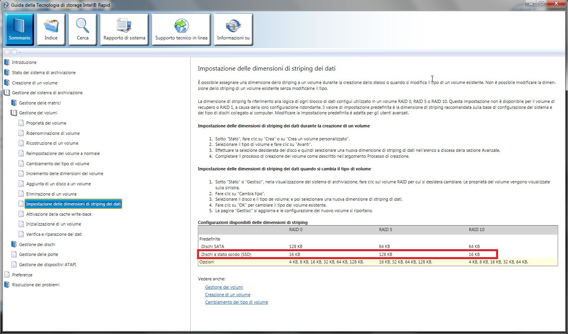Open Proprietà del volume topic
Screen dimensions: 568x334
[46, 123]
